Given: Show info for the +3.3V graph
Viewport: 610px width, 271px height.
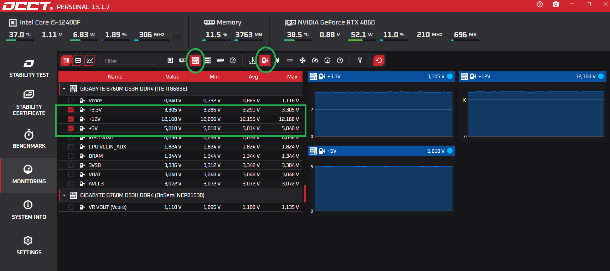Looking at the screenshot, I should (x=450, y=76).
